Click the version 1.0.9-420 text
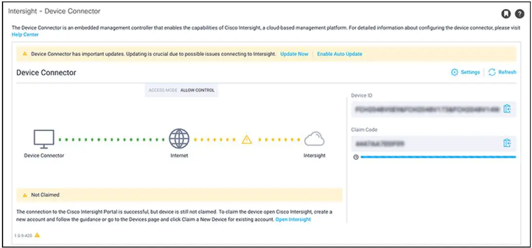 23,235
